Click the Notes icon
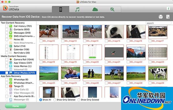 point(11,39)
